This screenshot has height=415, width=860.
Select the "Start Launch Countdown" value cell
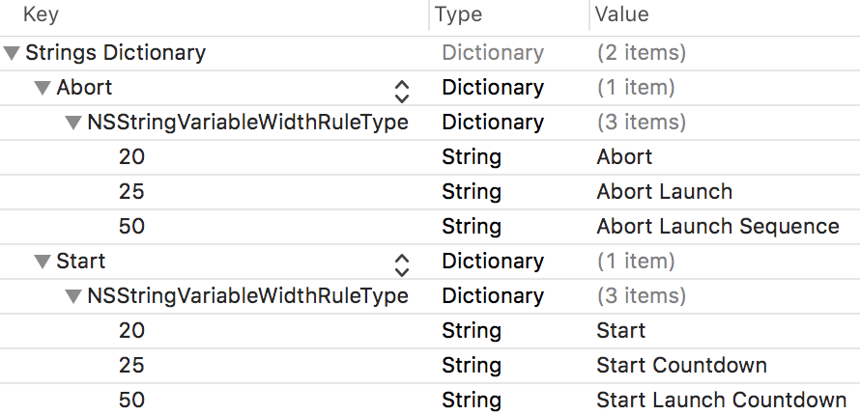(x=721, y=401)
